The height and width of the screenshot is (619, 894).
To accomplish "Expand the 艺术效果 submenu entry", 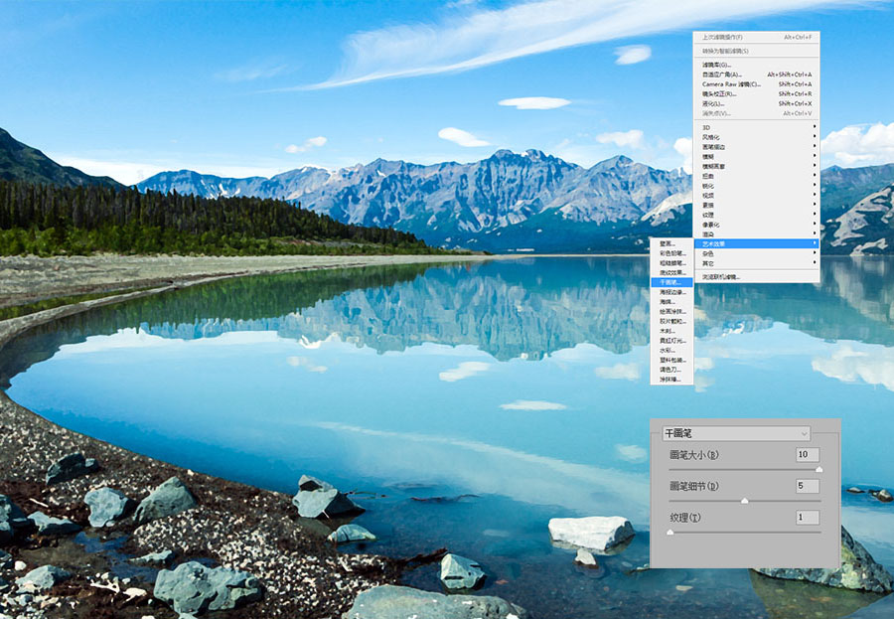I will click(757, 243).
